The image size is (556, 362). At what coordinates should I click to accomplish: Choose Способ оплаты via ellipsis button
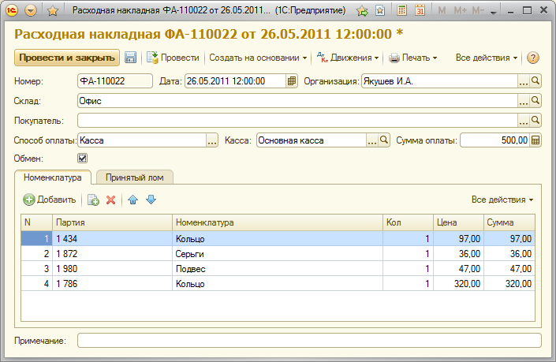pyautogui.click(x=212, y=140)
